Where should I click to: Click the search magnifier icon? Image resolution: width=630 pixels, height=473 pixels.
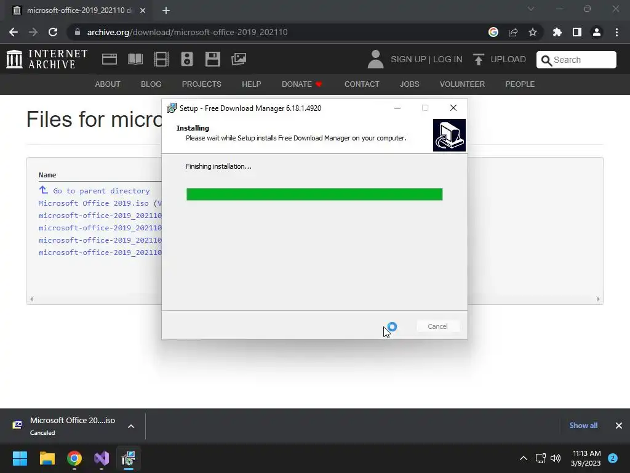(546, 60)
